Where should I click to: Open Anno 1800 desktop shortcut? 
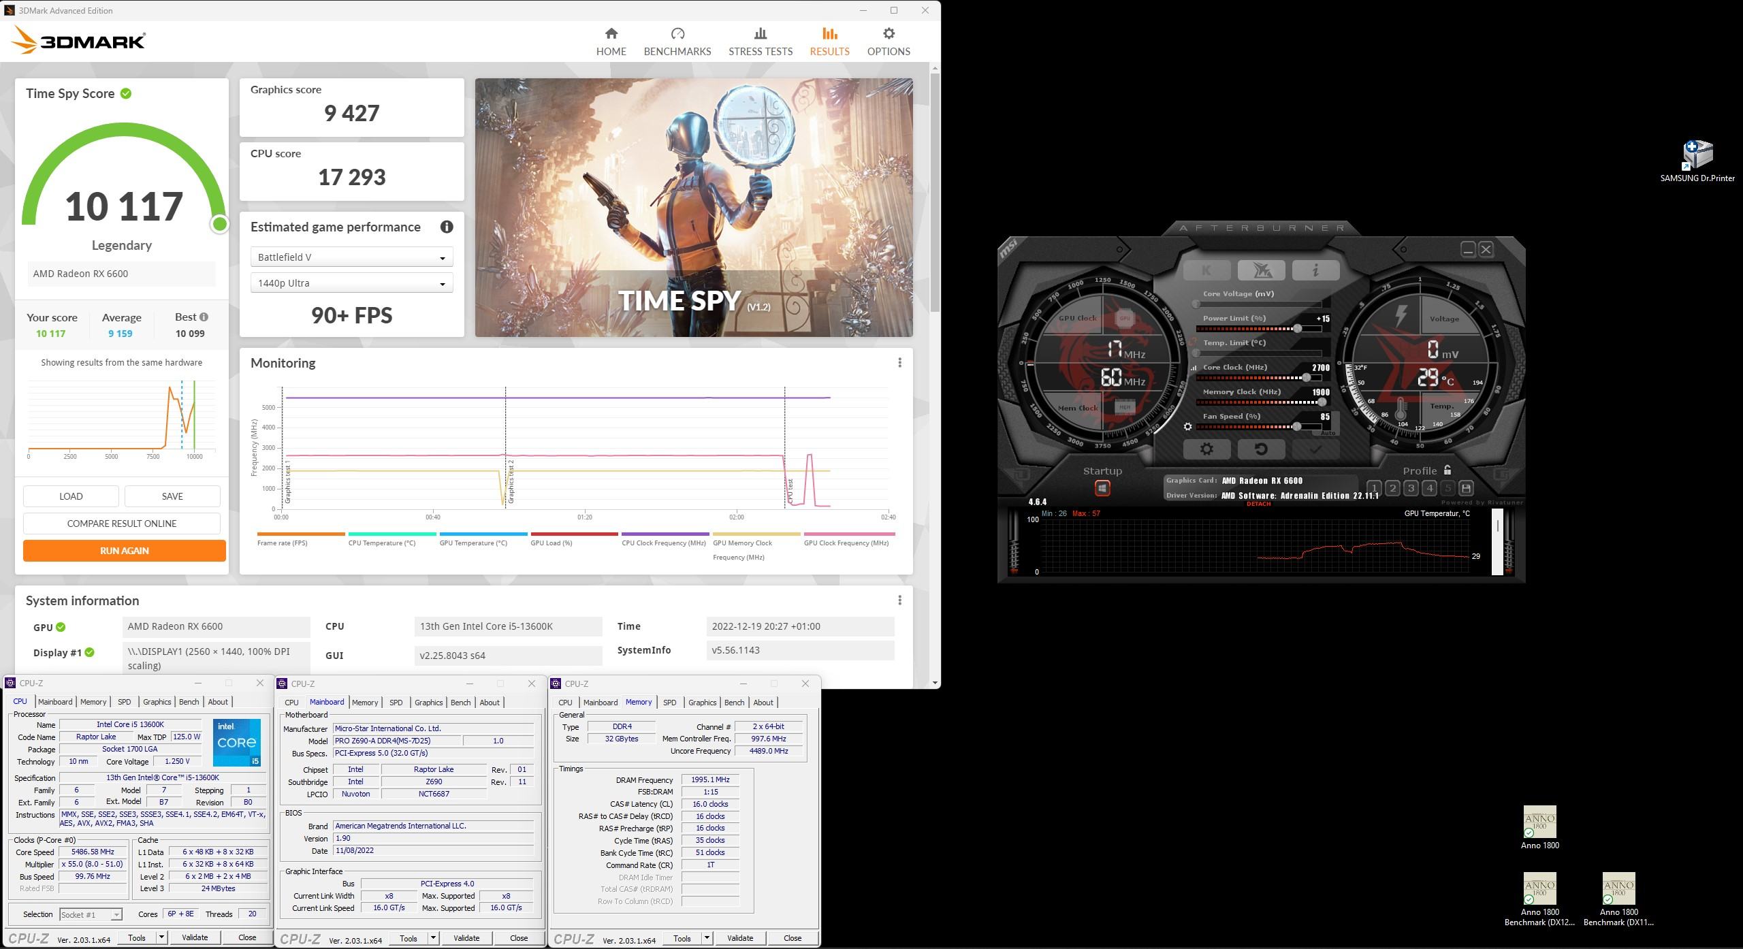(x=1539, y=827)
